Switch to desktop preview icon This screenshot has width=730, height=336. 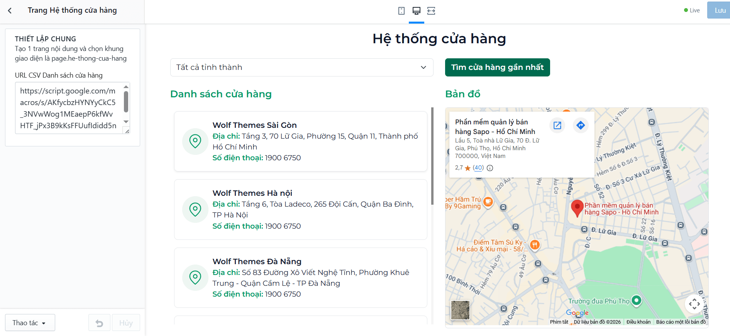(x=417, y=11)
